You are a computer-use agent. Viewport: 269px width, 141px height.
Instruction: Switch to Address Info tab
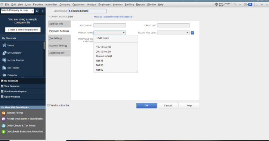tap(59, 24)
